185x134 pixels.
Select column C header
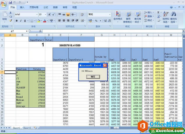[x=37, y=35]
